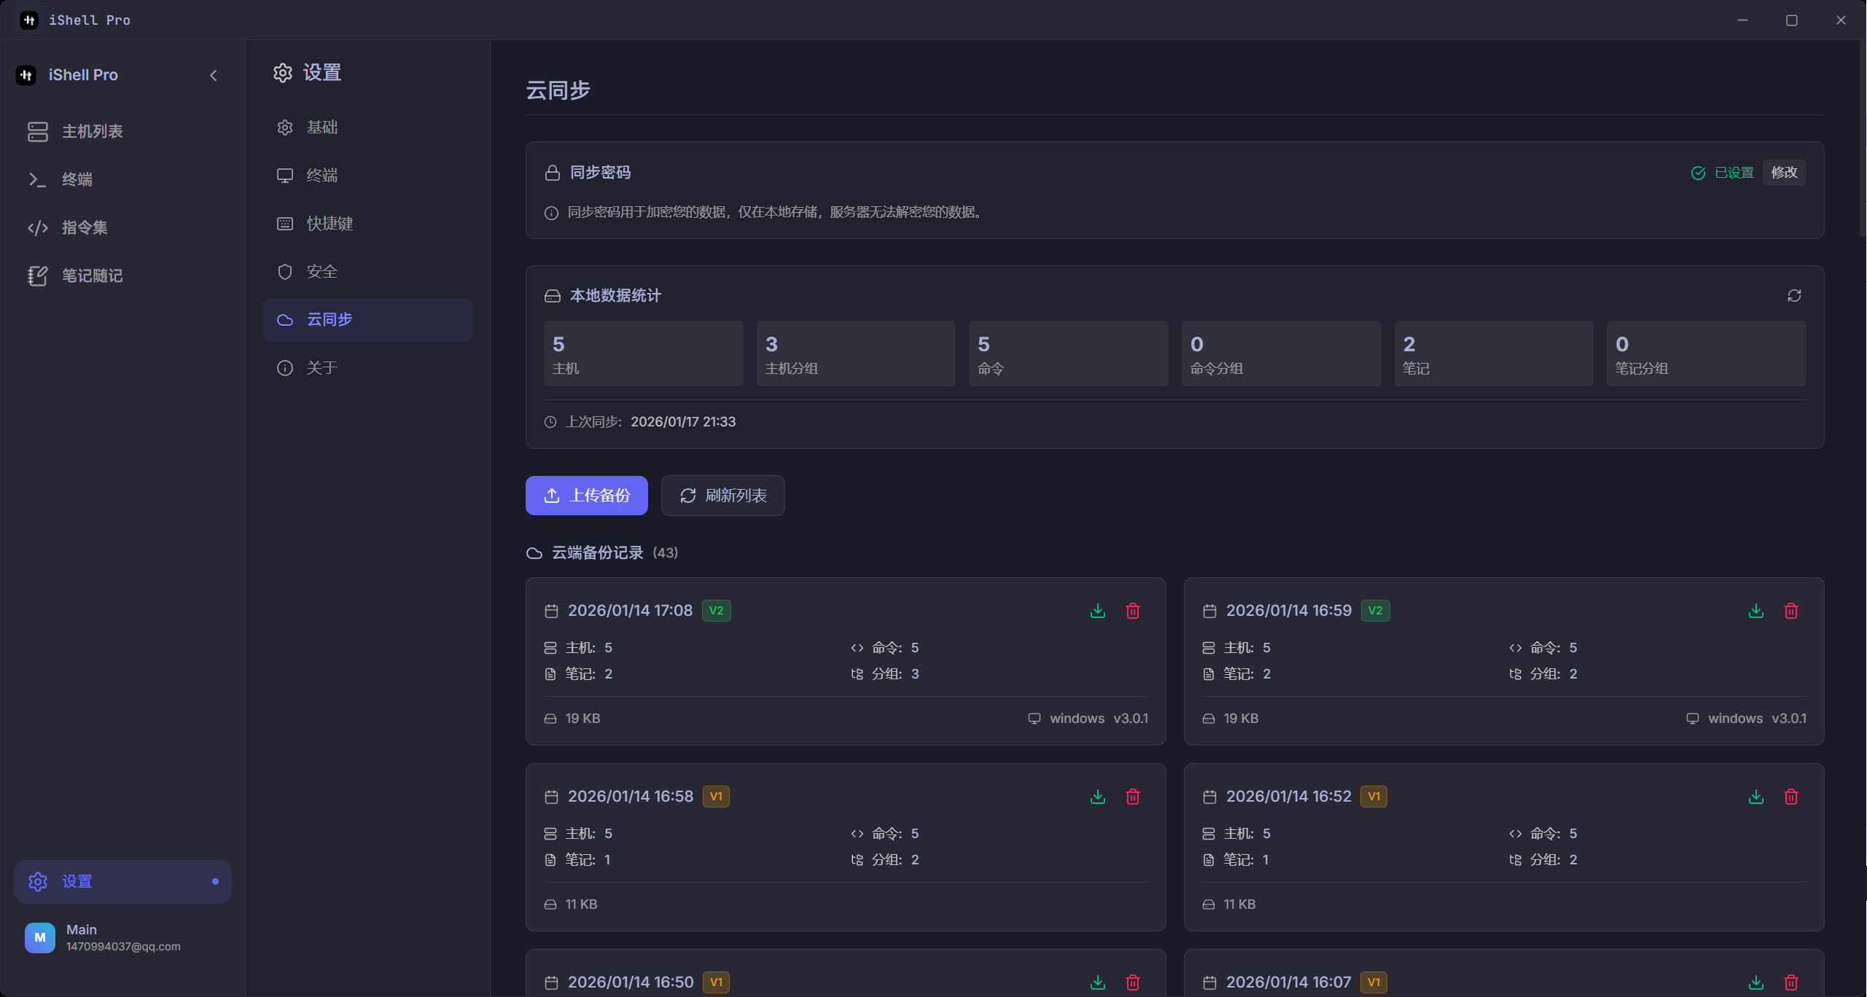This screenshot has height=997, width=1867.
Task: Download the 2026/01/14 16:58 backup
Action: [x=1098, y=797]
